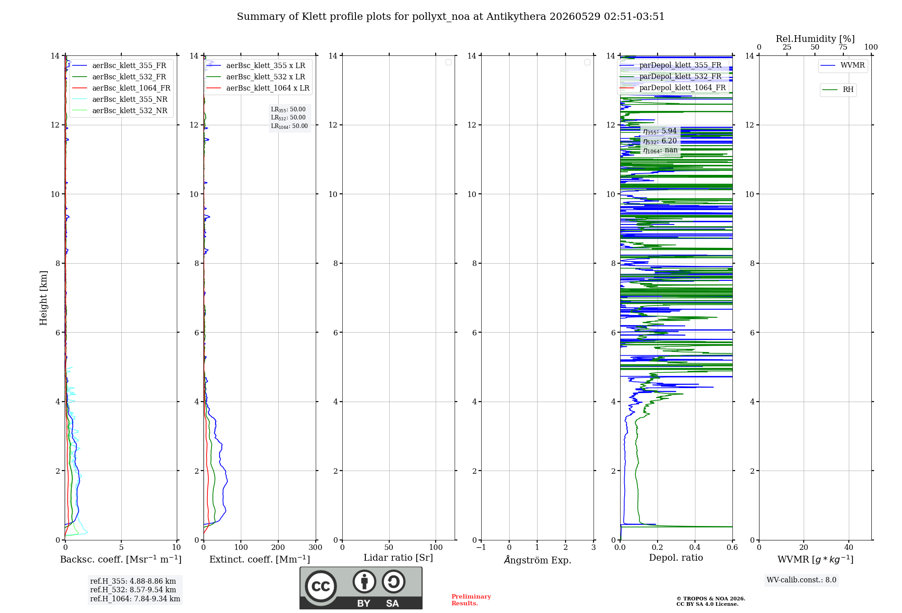
Task: Click the η355: 5.94 annotation
Action: [660, 131]
